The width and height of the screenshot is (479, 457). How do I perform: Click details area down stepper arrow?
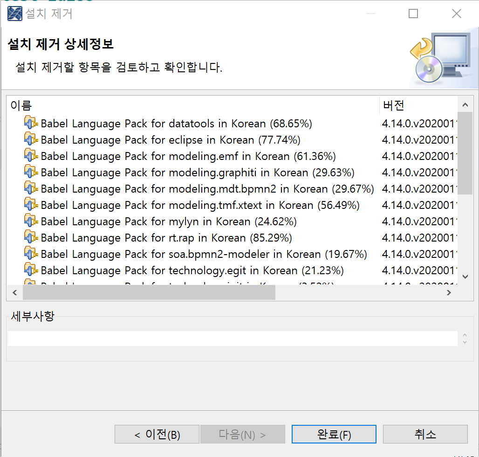click(465, 342)
